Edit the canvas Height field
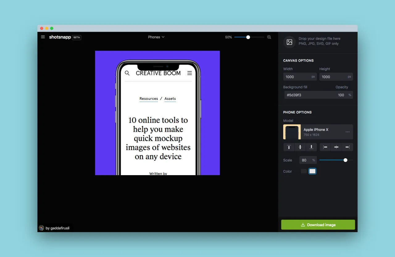Viewport: 395px width, 257px height. pyautogui.click(x=336, y=77)
